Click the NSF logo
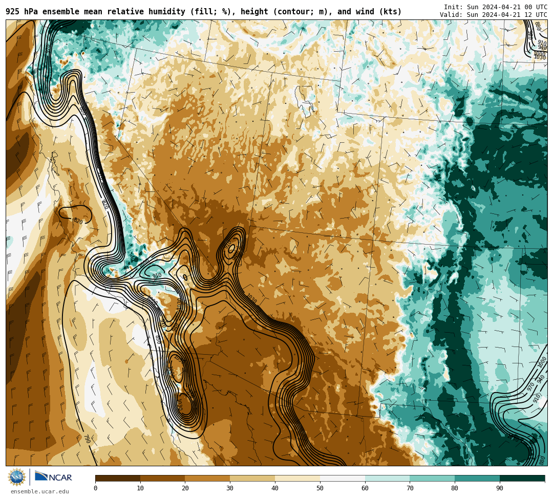This screenshot has width=553, height=498. pos(17,478)
